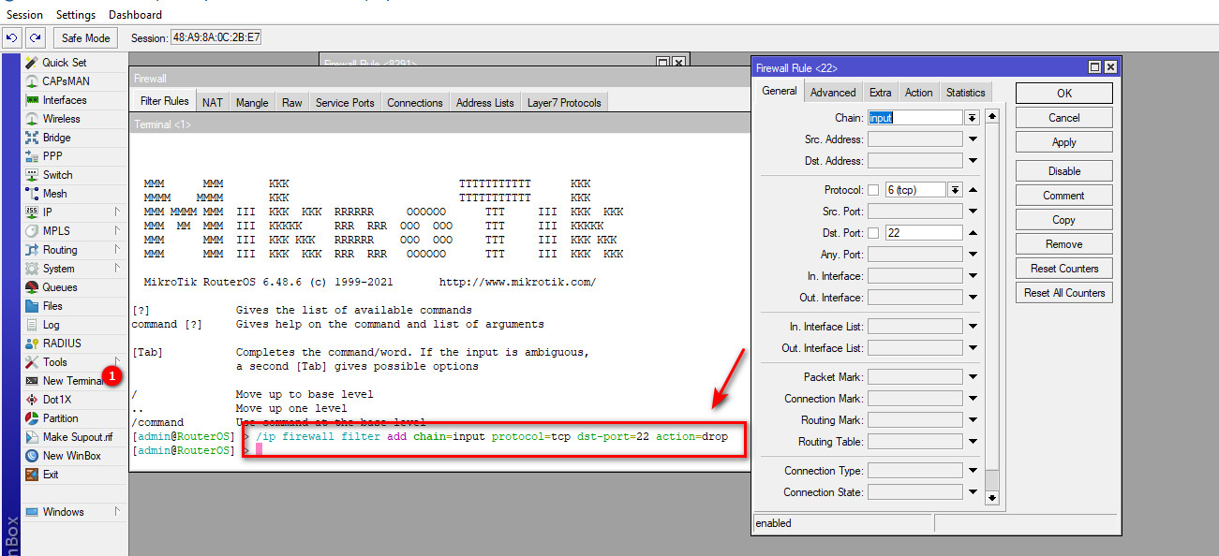The width and height of the screenshot is (1219, 556).
Task: Click inside the Dst. Port field
Action: [x=923, y=233]
